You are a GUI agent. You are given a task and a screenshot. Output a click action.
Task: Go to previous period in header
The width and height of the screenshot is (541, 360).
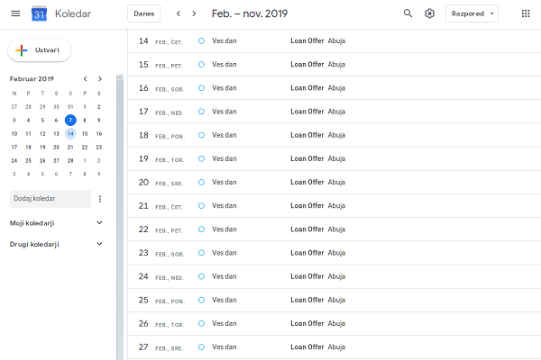[x=178, y=13]
